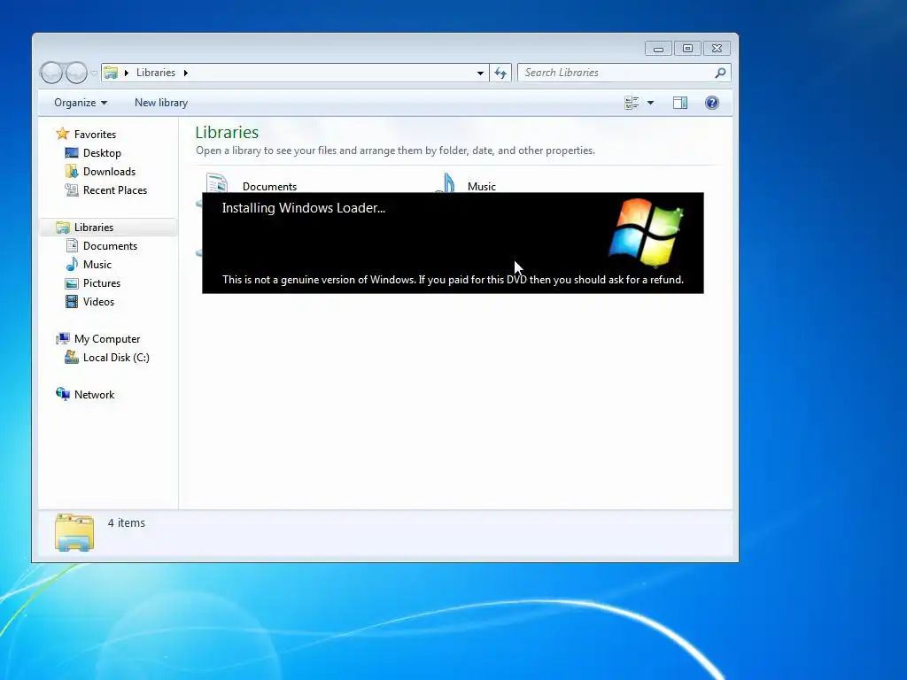
Task: Click Libraries breadcrumb in address bar
Action: tap(156, 73)
